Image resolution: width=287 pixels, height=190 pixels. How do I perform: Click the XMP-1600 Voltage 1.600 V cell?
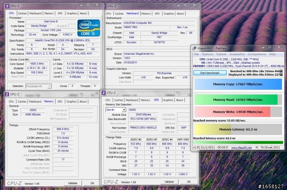click(x=183, y=174)
